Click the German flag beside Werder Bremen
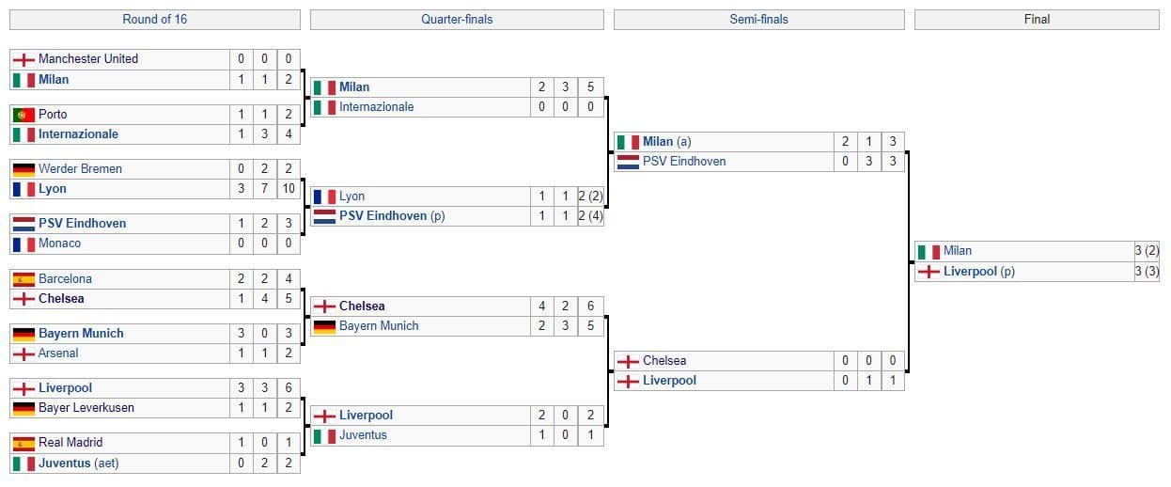 click(x=23, y=169)
